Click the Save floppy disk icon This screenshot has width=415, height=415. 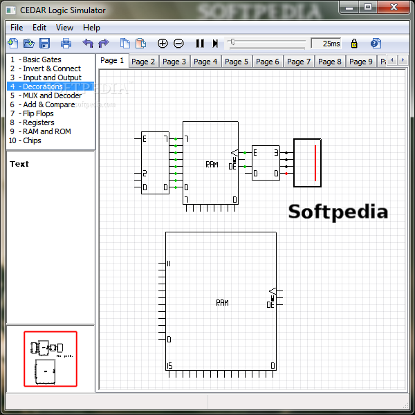click(45, 43)
